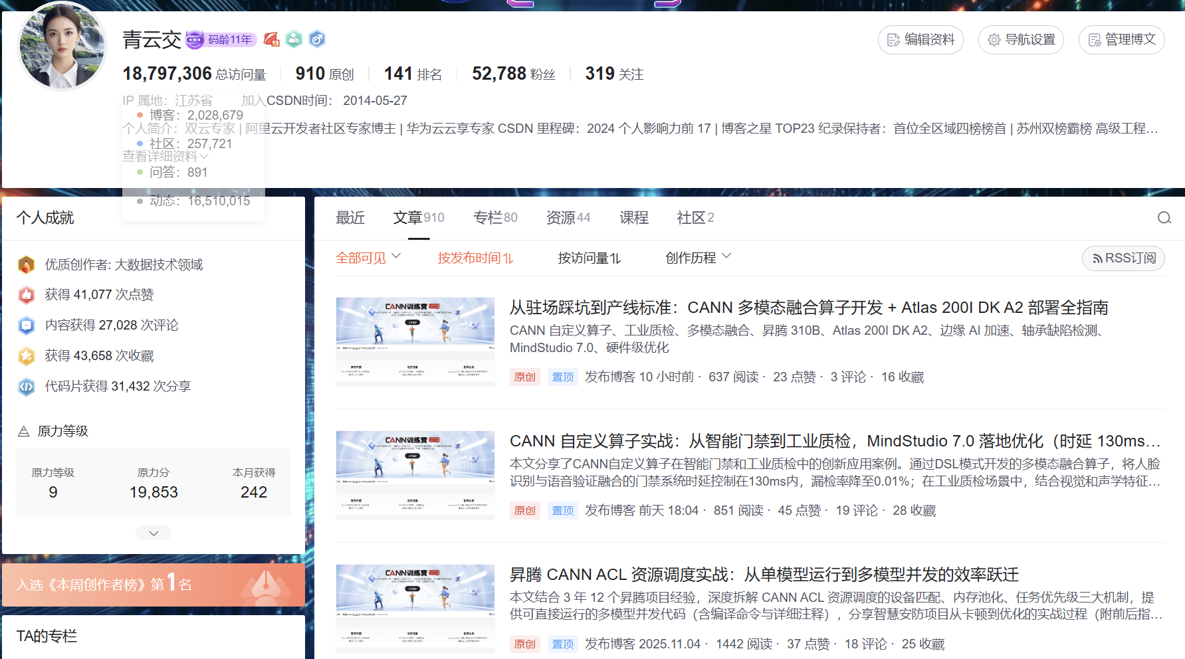Open 导航设置 navigation settings button
The image size is (1185, 659).
[x=1021, y=40]
